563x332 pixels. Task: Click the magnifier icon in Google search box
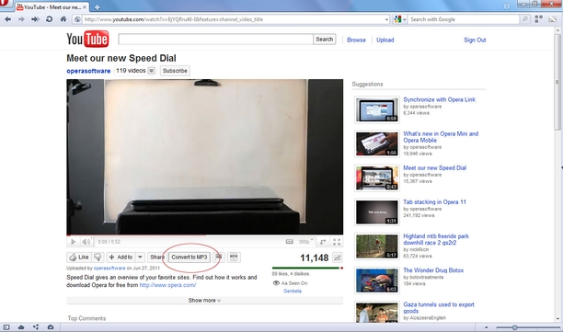[525, 19]
